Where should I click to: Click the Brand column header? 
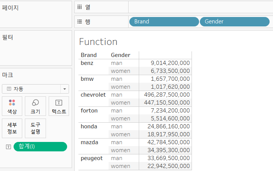tap(89, 55)
